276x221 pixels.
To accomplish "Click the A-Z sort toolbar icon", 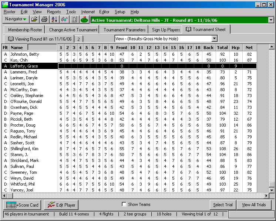I will 54,20.
